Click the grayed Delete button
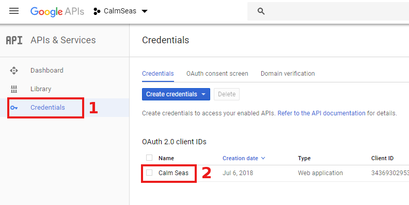This screenshot has width=409, height=205. click(x=227, y=94)
